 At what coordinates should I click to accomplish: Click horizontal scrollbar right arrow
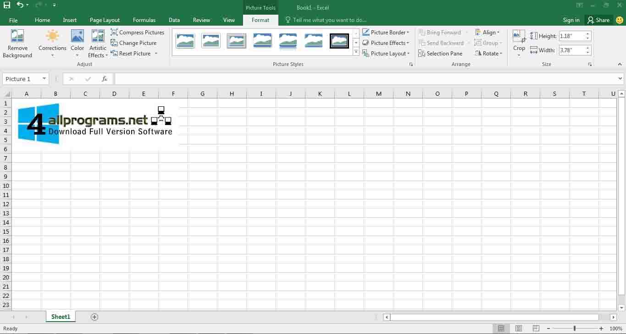613,317
